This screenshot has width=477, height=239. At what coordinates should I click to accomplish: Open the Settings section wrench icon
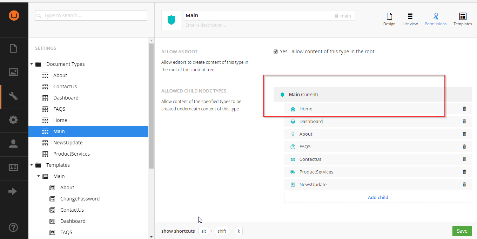tap(13, 96)
